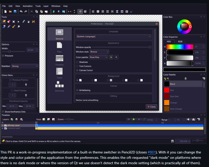Play the animation in Timeline
The height and width of the screenshot is (167, 209).
134,119
